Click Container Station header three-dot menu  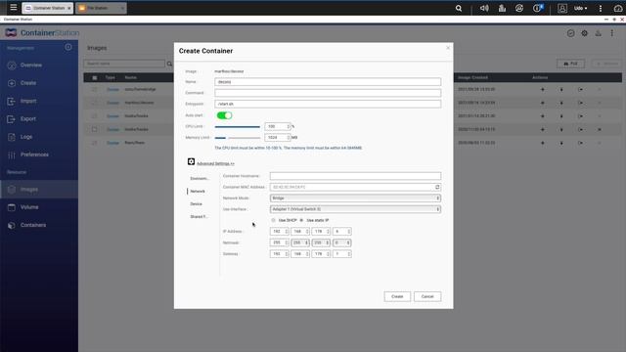pos(612,33)
